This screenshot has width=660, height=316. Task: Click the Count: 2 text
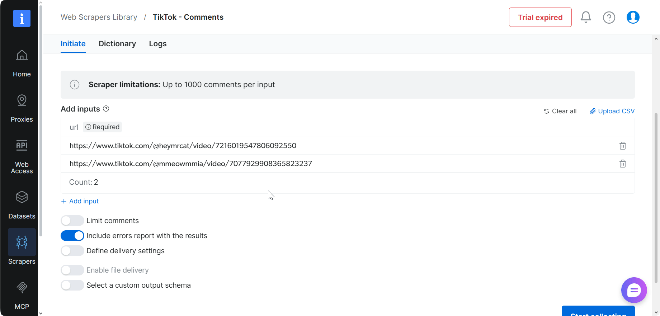84,182
